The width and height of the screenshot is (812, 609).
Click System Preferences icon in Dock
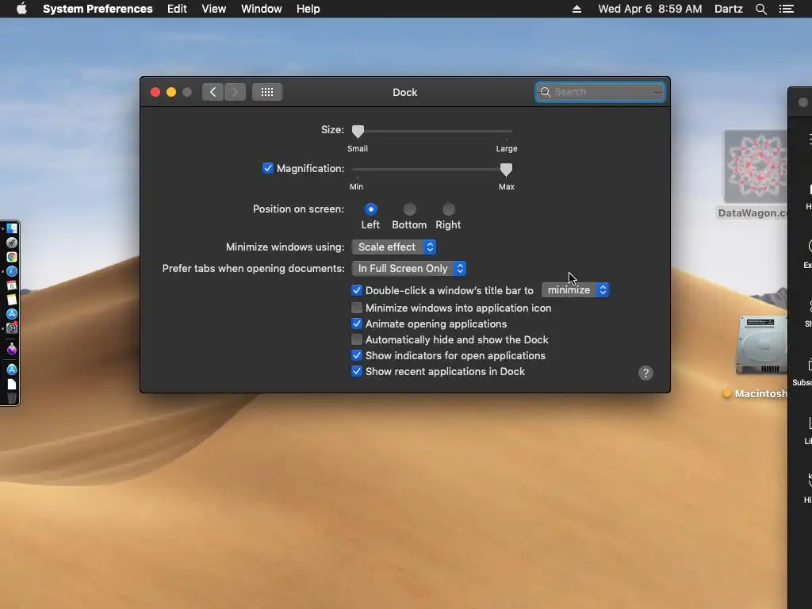pos(12,328)
